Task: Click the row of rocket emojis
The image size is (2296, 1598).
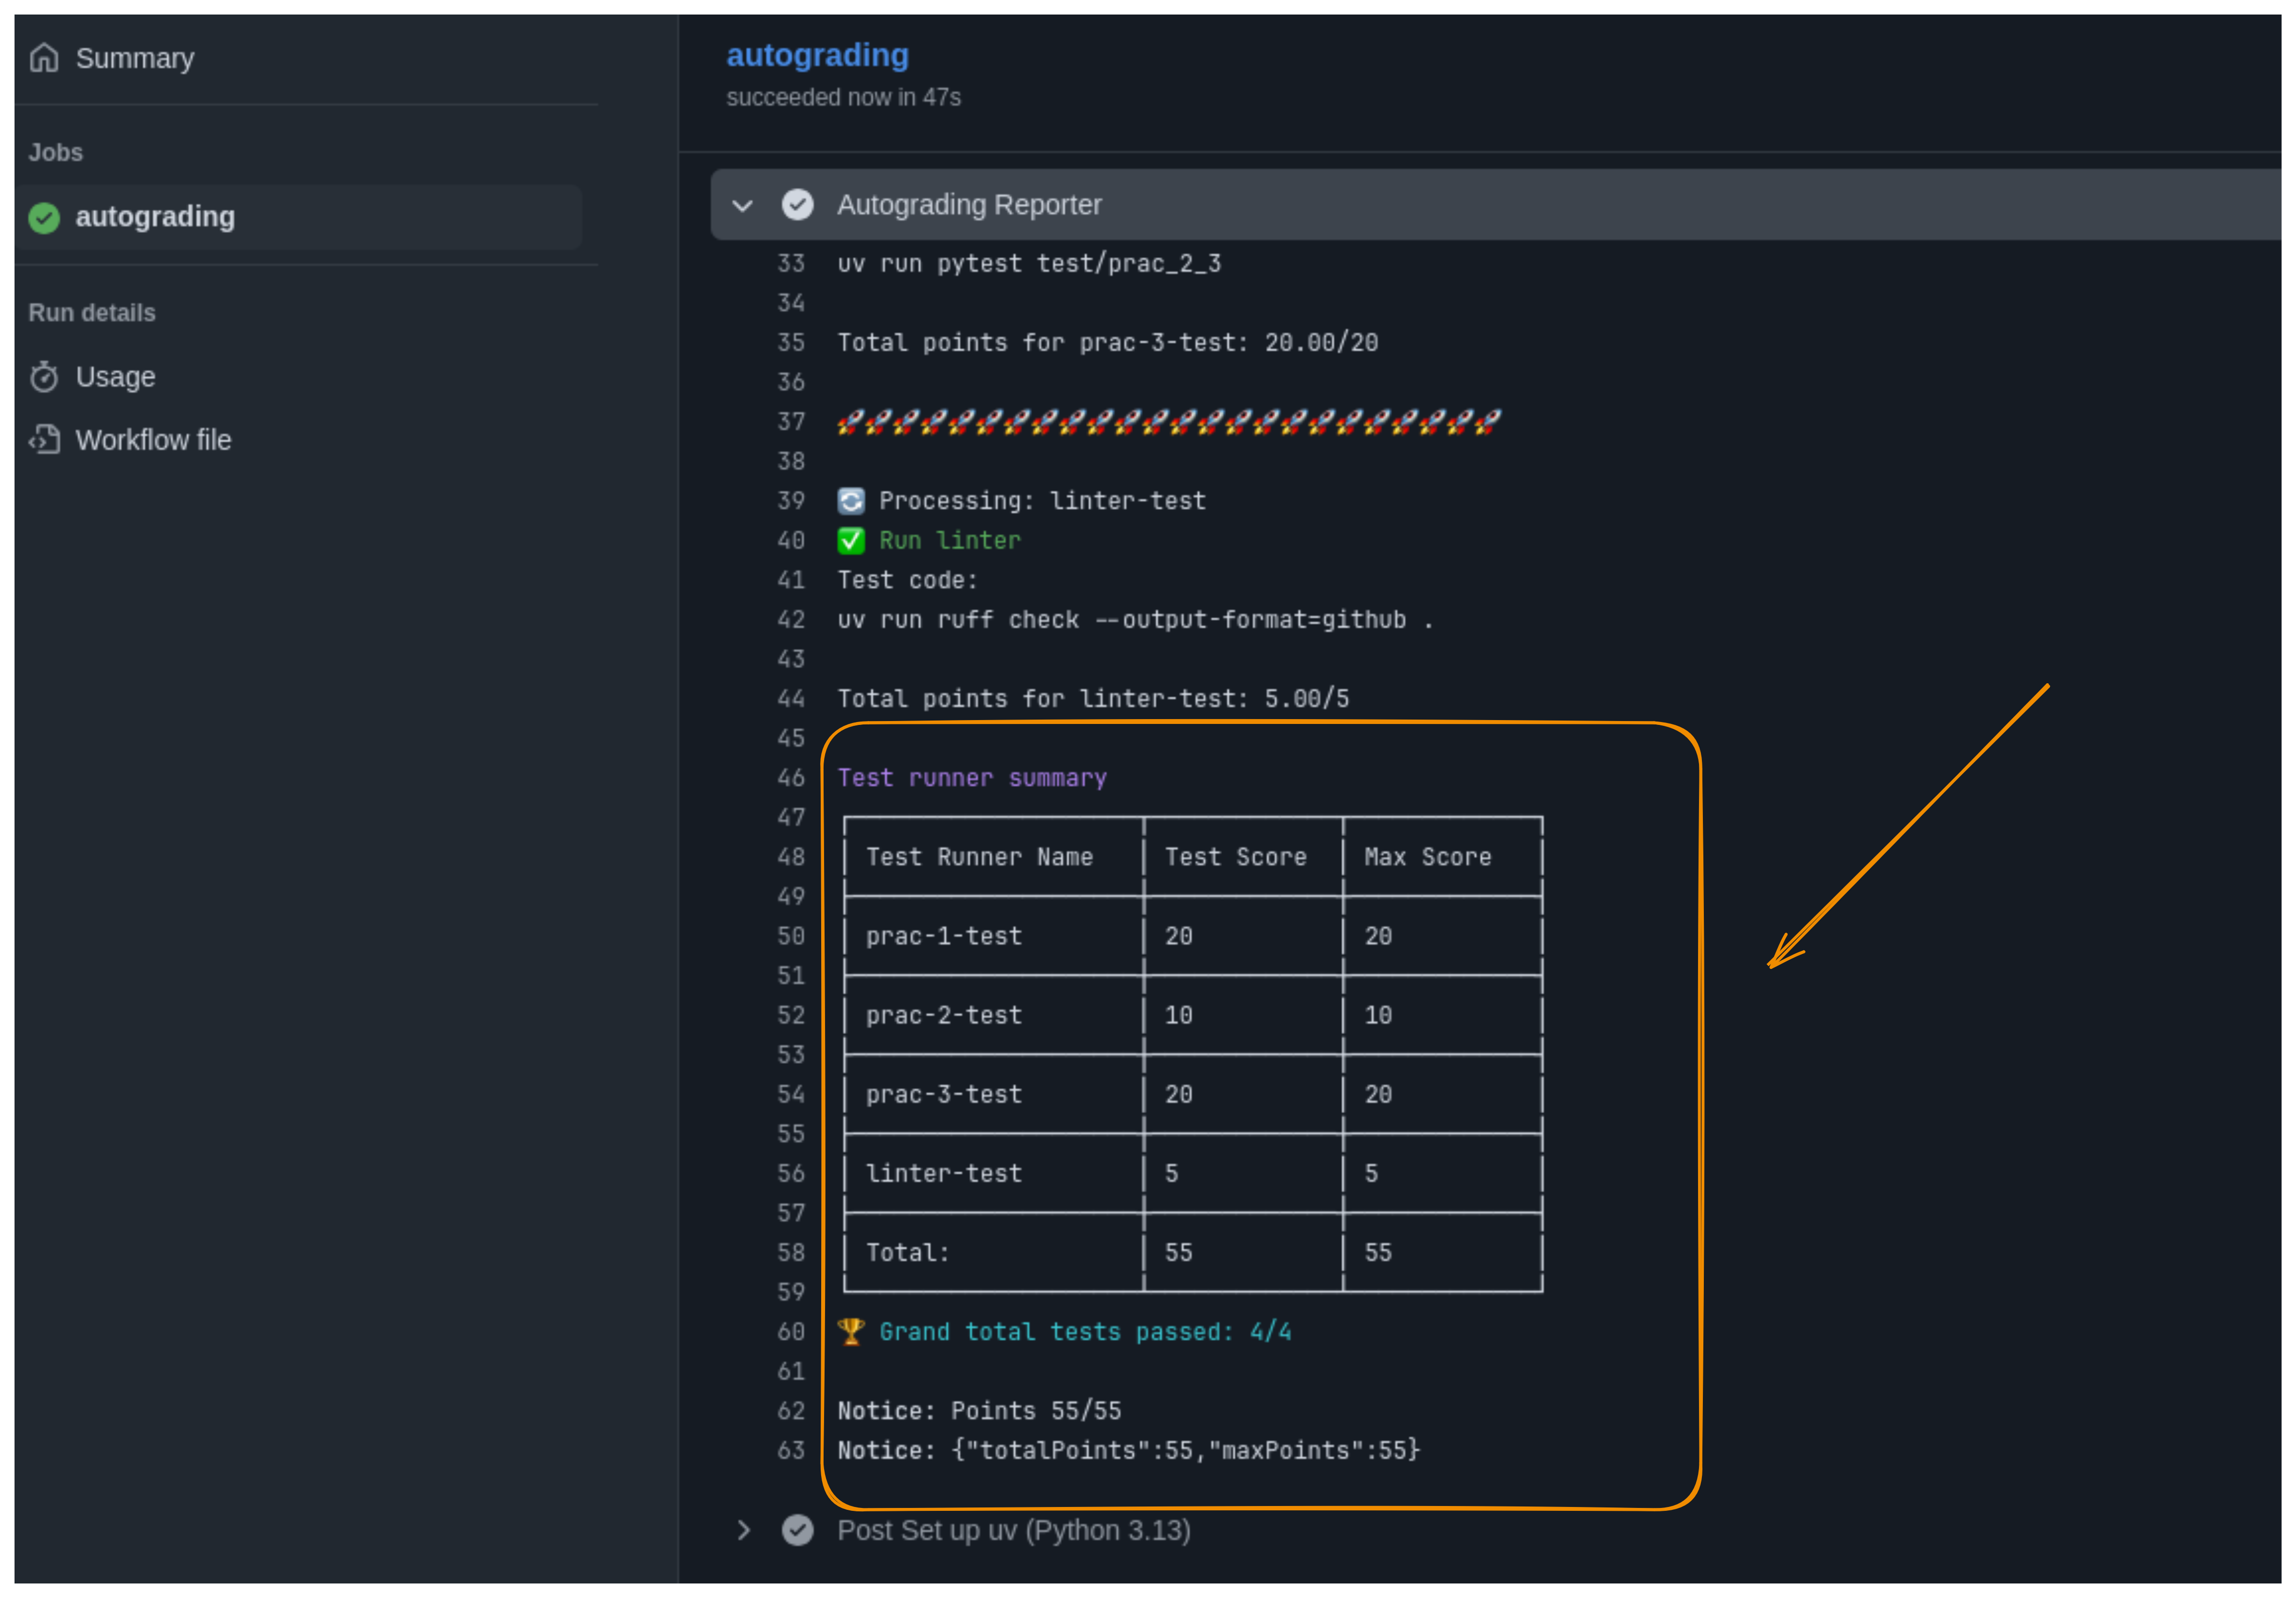Action: pyautogui.click(x=1168, y=422)
